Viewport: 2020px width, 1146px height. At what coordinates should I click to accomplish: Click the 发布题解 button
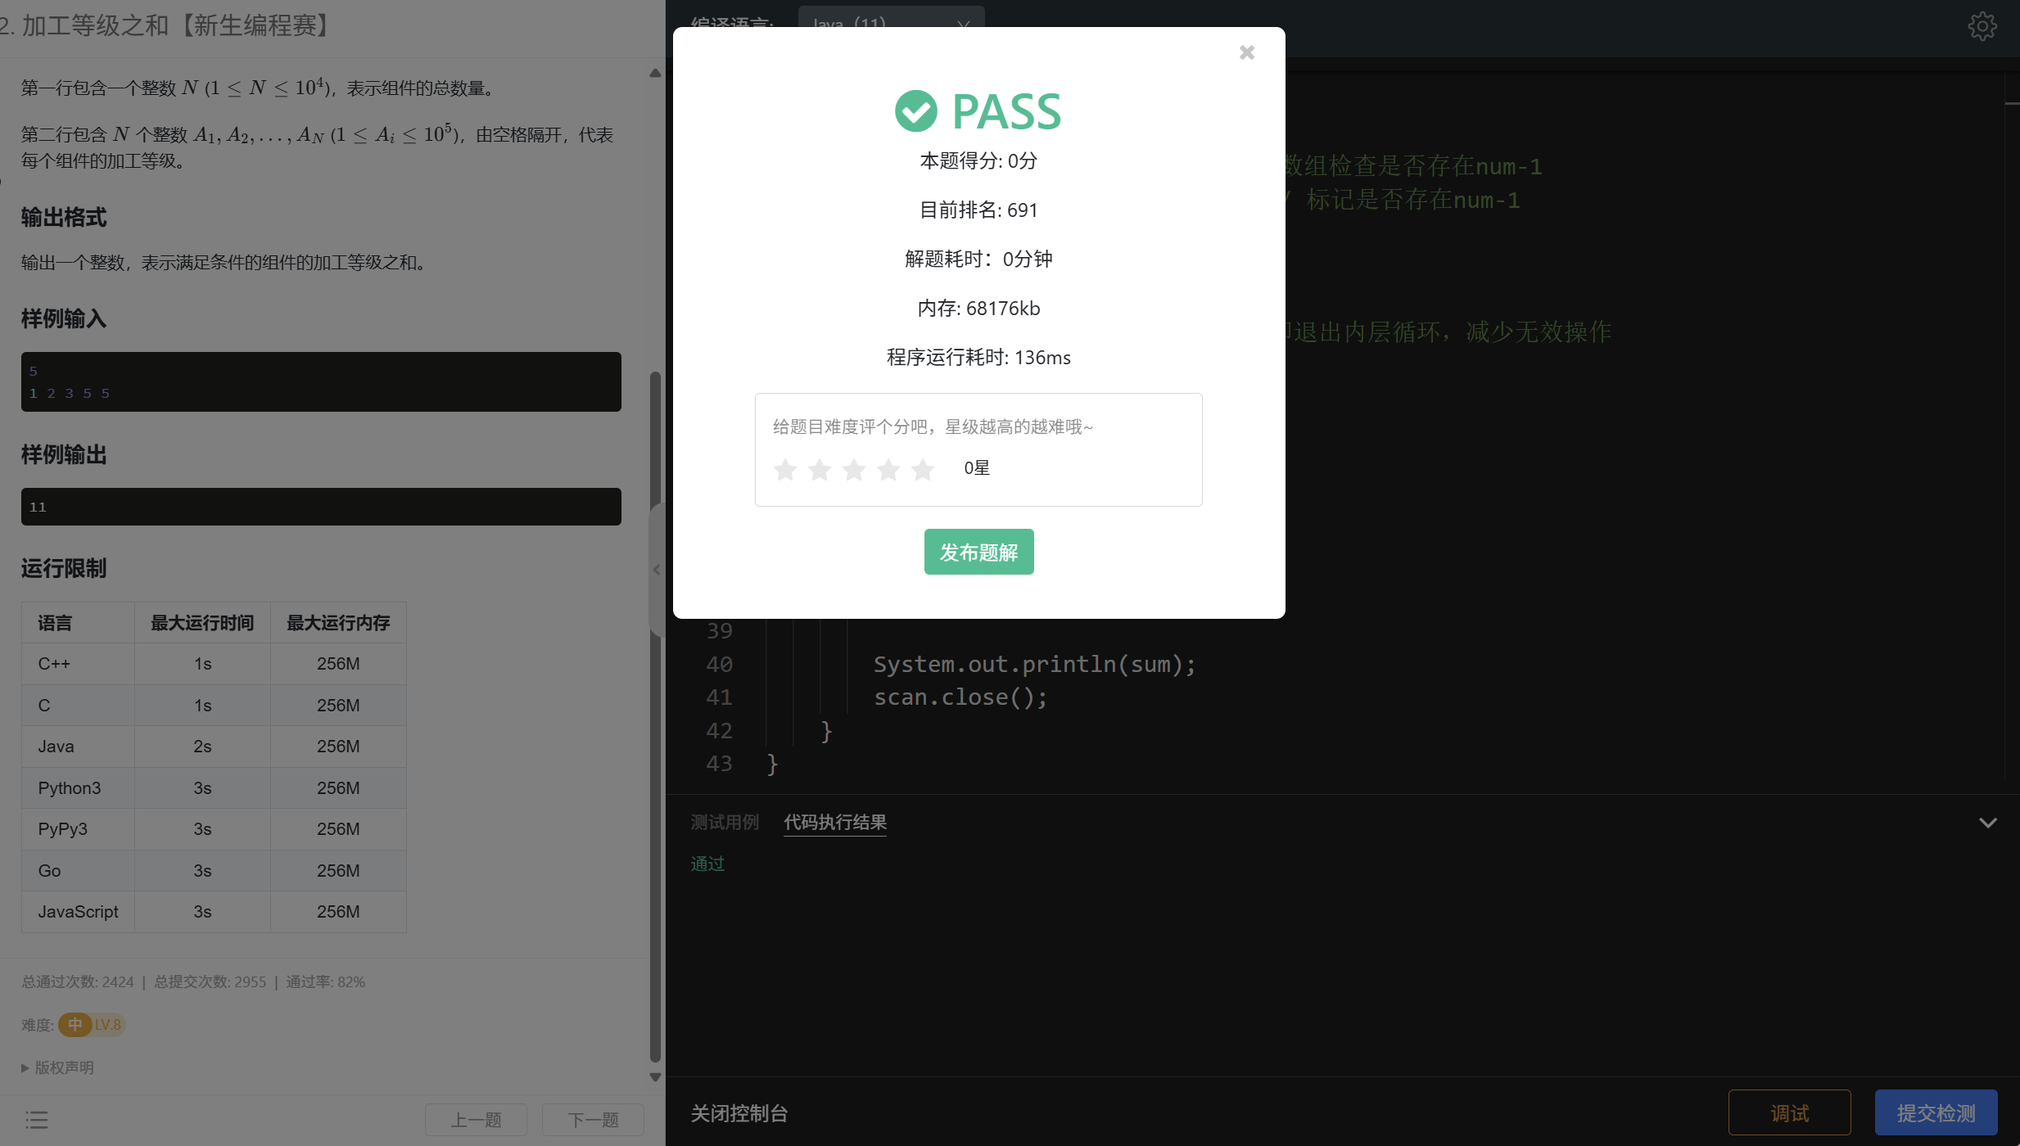pos(978,552)
